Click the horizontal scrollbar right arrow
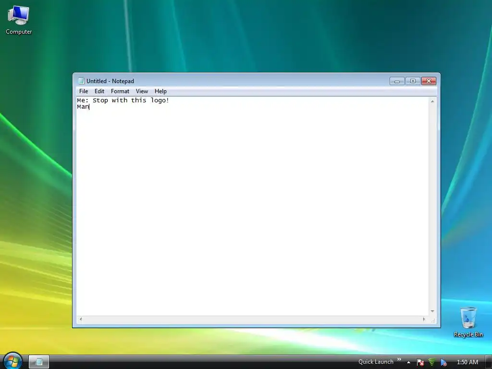The image size is (492, 369). click(424, 319)
